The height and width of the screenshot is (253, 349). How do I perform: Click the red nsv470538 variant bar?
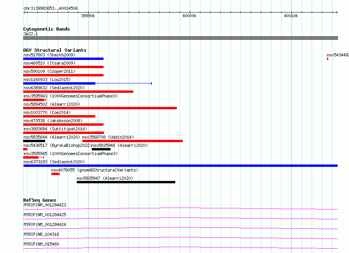pos(63,125)
